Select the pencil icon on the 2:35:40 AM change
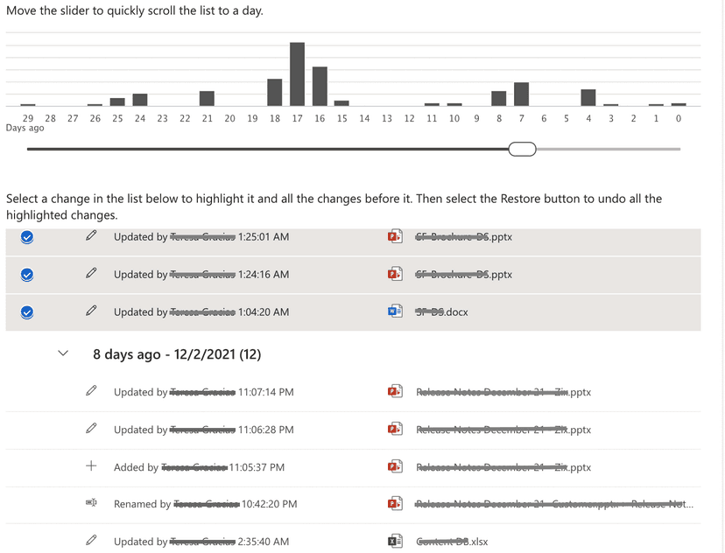The image size is (725, 553). pyautogui.click(x=91, y=541)
